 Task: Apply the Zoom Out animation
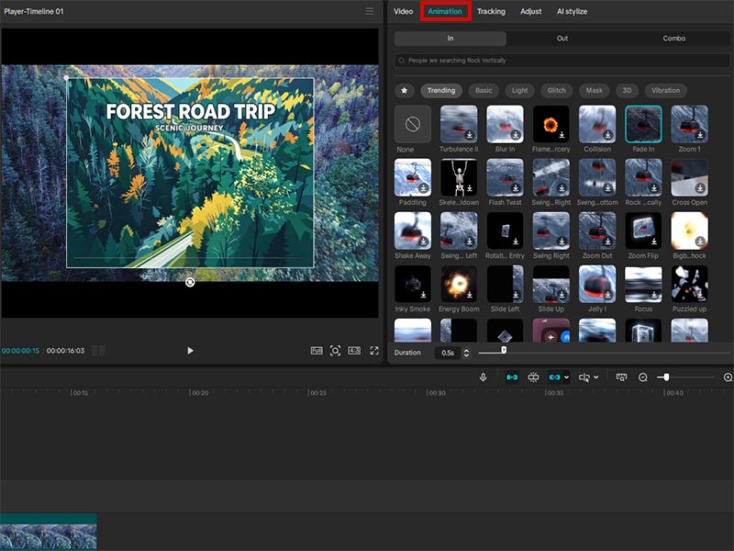click(597, 231)
